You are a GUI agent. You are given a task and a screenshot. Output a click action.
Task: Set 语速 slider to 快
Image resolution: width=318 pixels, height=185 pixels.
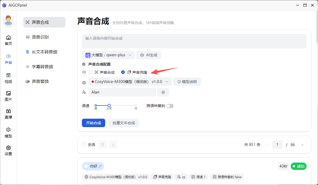pos(136,105)
